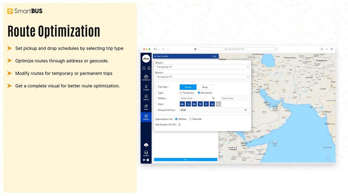Toggle the Th day button
The height and width of the screenshot is (196, 348).
(x=200, y=104)
